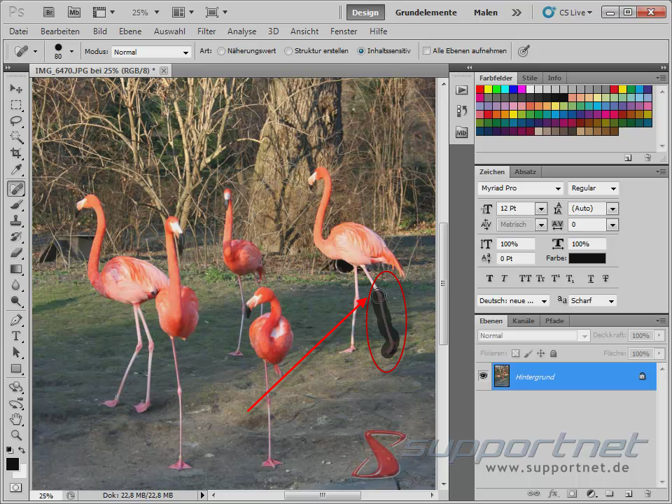Check Alle Ebenen aufnehmen

(426, 50)
